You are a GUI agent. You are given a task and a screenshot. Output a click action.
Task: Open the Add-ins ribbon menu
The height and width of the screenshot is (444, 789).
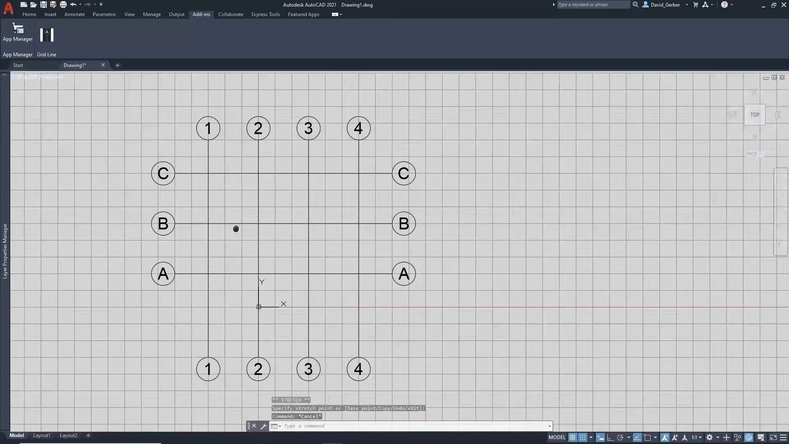click(x=201, y=14)
